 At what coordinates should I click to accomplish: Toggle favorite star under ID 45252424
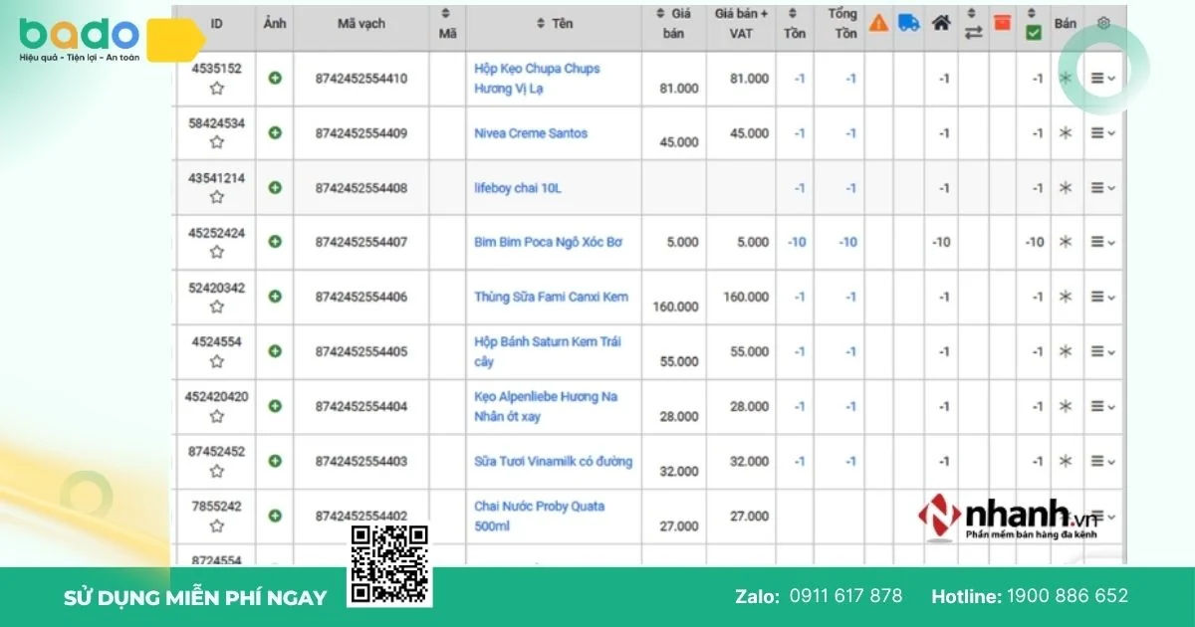216,253
